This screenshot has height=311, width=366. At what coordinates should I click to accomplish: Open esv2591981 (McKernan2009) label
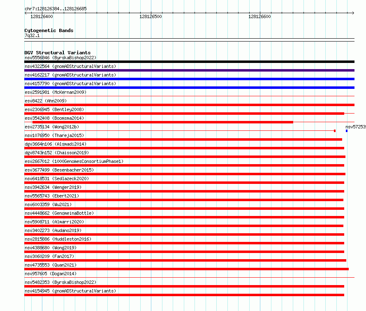click(56, 92)
